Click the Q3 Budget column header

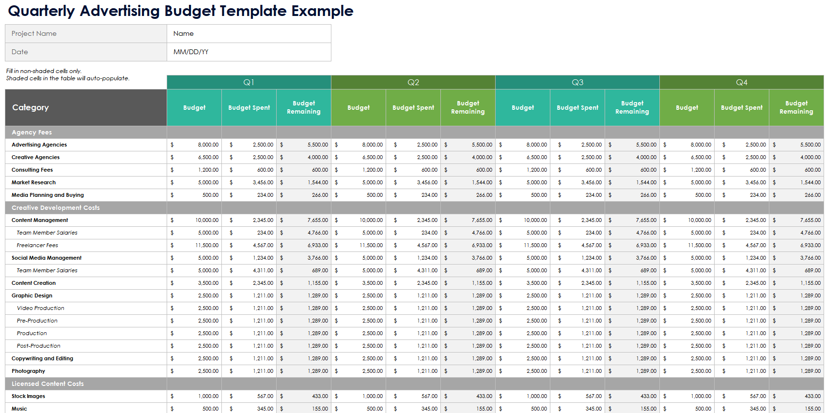pyautogui.click(x=522, y=107)
